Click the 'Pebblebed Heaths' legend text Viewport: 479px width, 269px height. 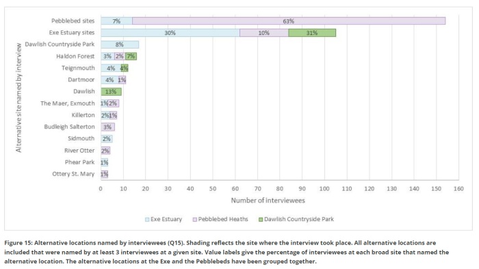(223, 219)
